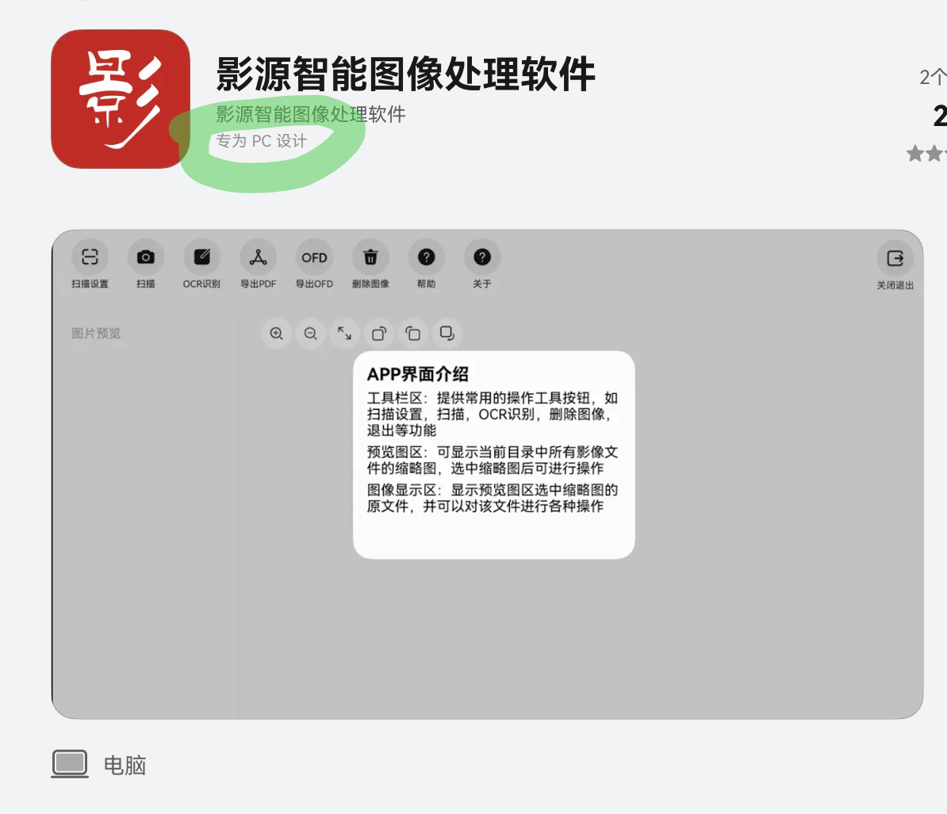947x814 pixels.
Task: Select the 扫描设置 scan settings icon
Action: (90, 257)
